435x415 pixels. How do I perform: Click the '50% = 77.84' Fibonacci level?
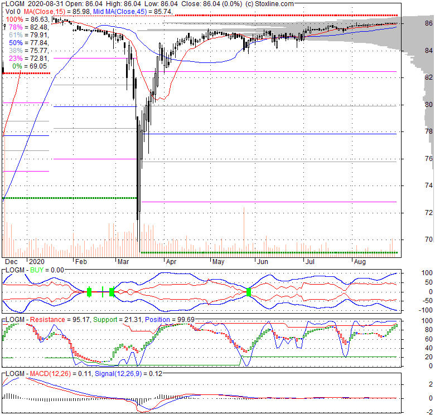29,43
